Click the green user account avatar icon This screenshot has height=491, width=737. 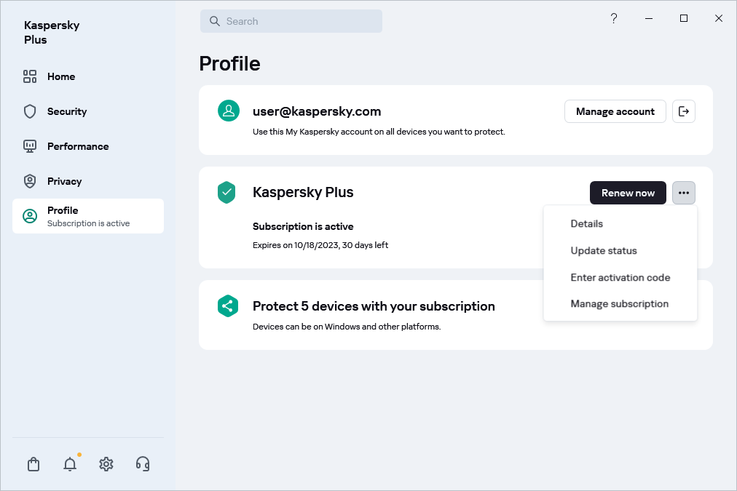click(229, 111)
